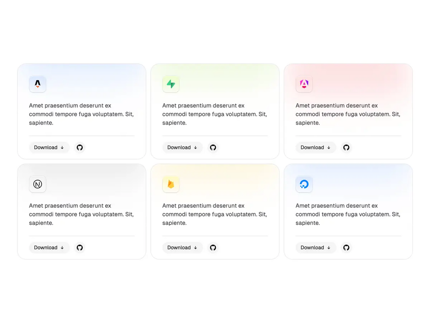The image size is (430, 323).
Task: Open GitHub link in the Supabase card
Action: (213, 147)
